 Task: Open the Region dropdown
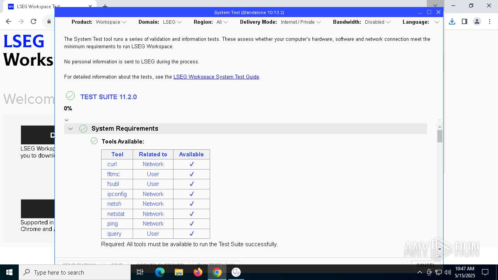(x=222, y=22)
